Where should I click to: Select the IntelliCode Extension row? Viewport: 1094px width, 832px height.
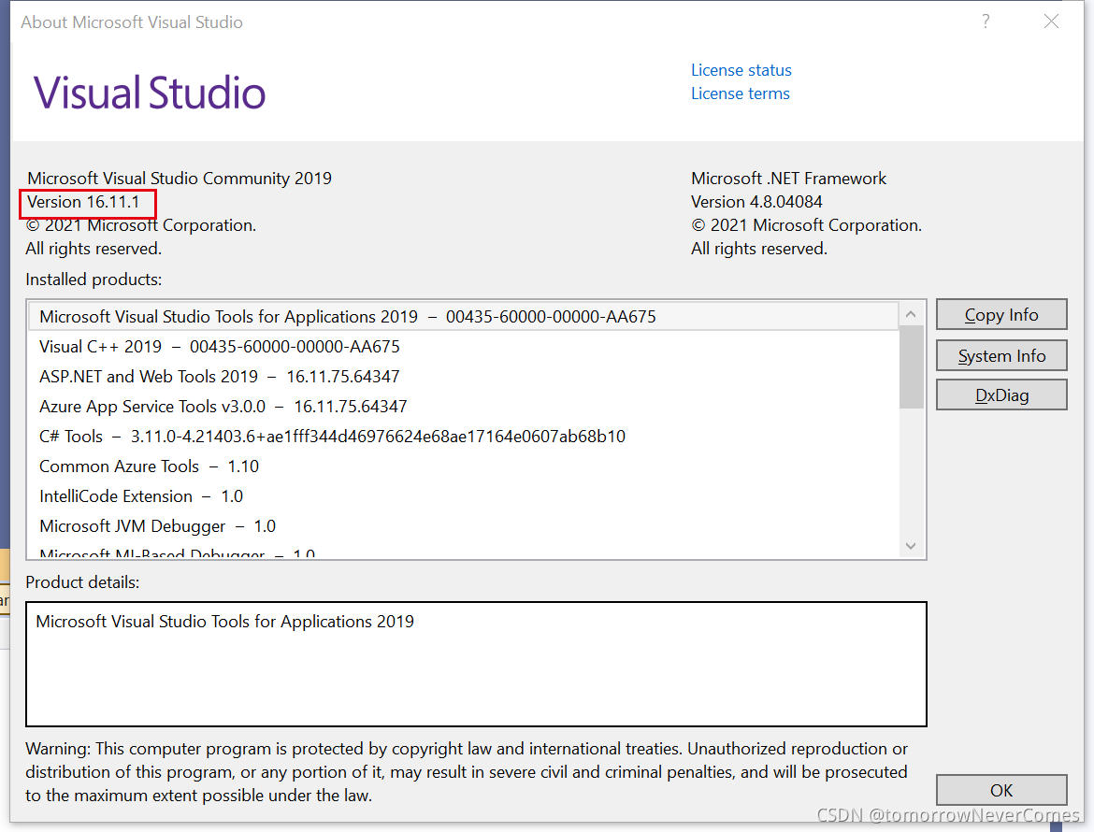click(463, 496)
